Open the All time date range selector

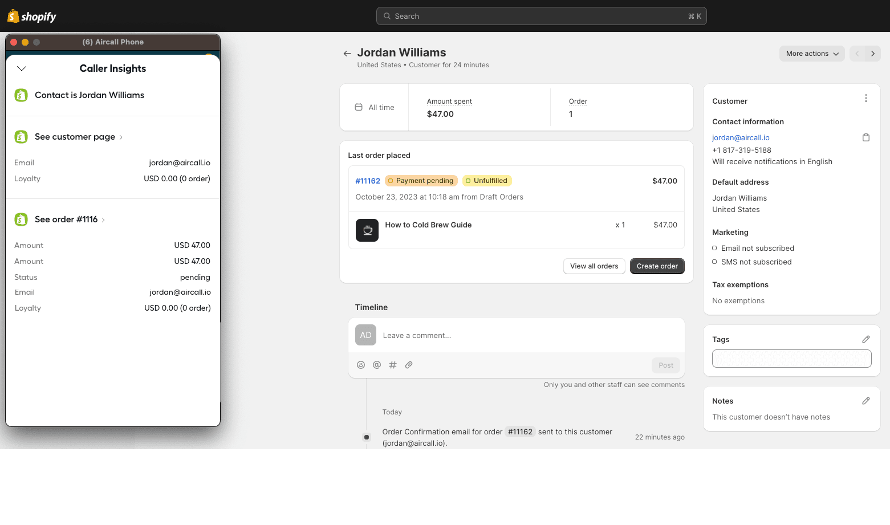(x=375, y=107)
